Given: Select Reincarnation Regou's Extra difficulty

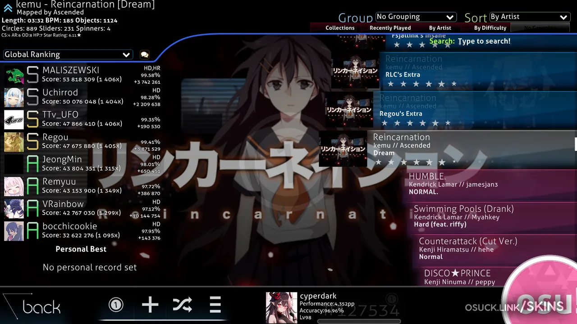Looking at the screenshot, I should (x=451, y=110).
